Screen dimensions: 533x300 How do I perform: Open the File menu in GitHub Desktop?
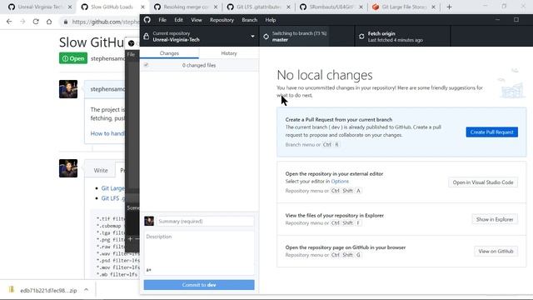click(162, 20)
